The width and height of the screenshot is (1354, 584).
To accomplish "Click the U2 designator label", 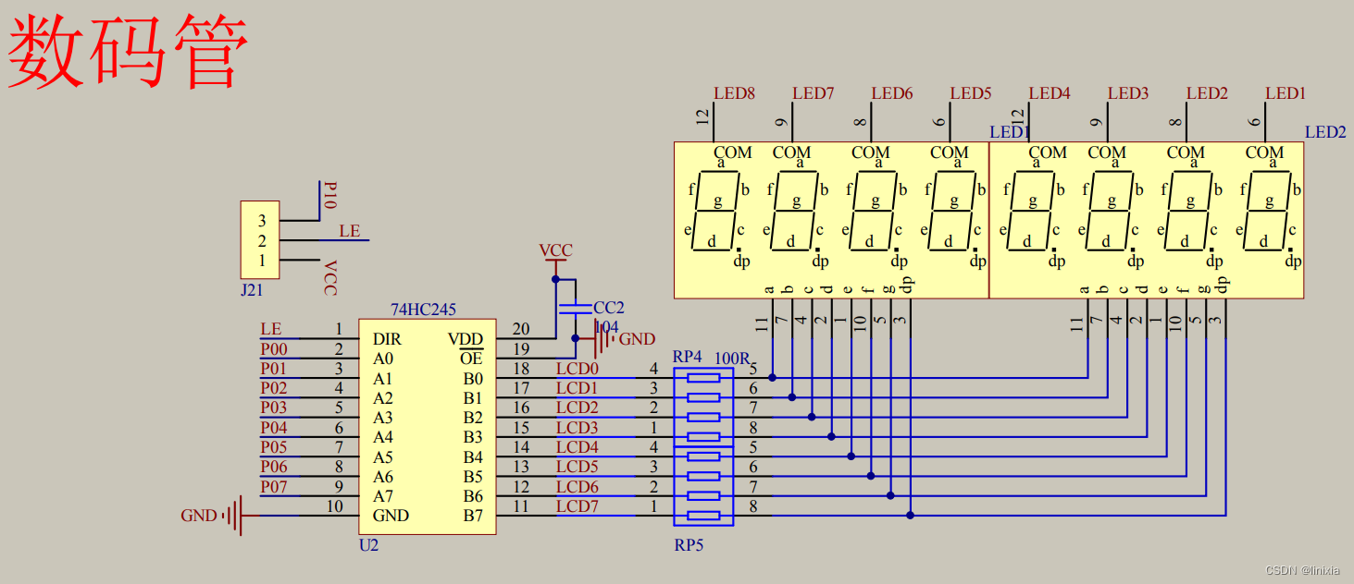I will click(x=368, y=544).
